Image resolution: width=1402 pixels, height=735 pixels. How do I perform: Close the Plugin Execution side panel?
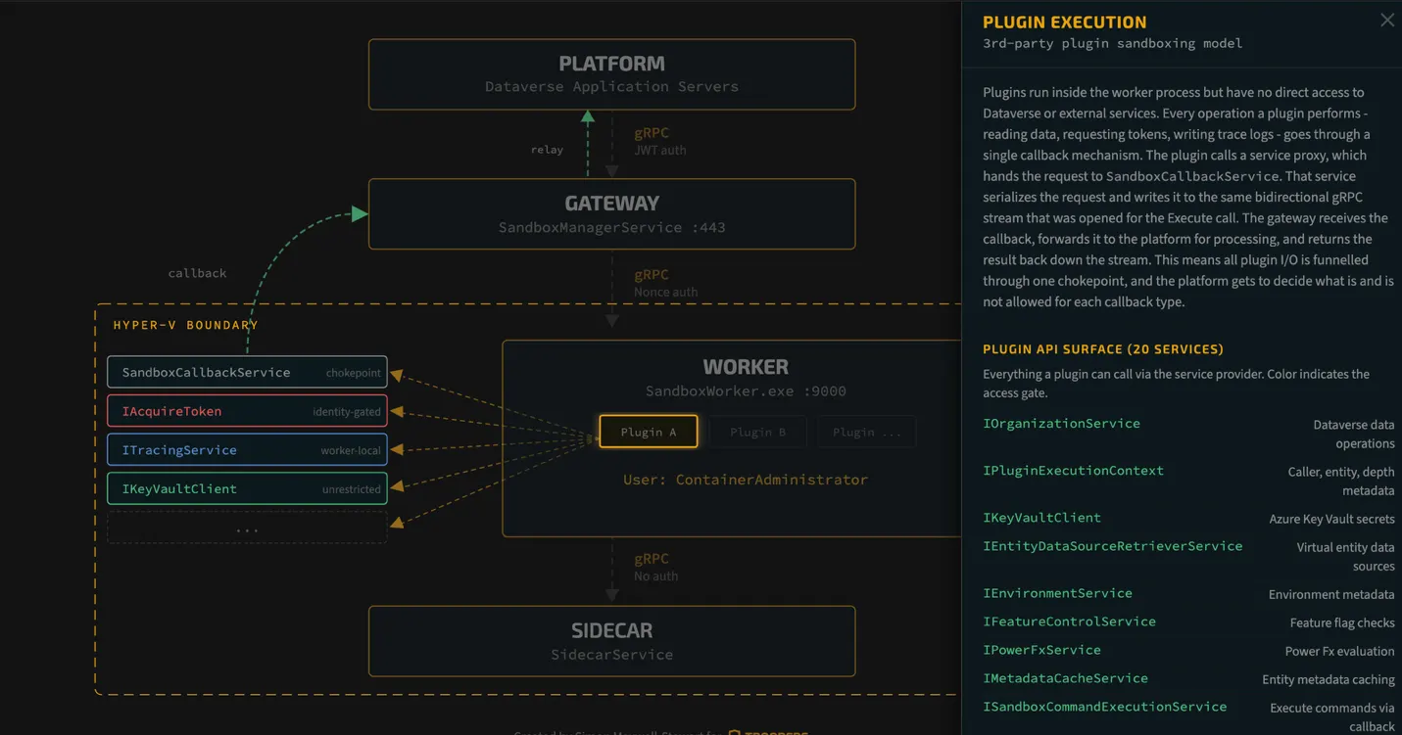tap(1386, 21)
